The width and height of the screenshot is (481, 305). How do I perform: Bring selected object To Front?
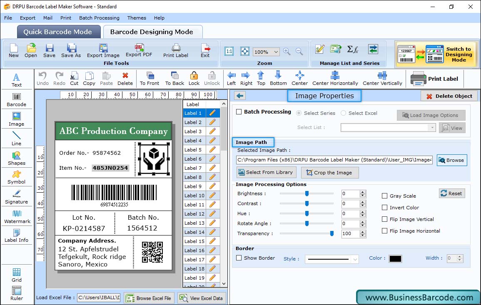click(150, 79)
